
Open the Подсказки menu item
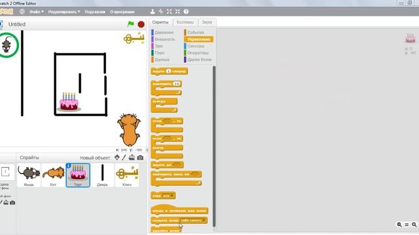pyautogui.click(x=95, y=12)
